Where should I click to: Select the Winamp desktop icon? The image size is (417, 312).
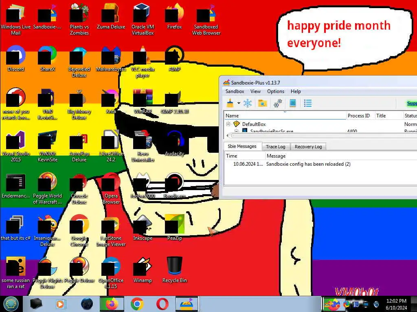click(x=143, y=270)
